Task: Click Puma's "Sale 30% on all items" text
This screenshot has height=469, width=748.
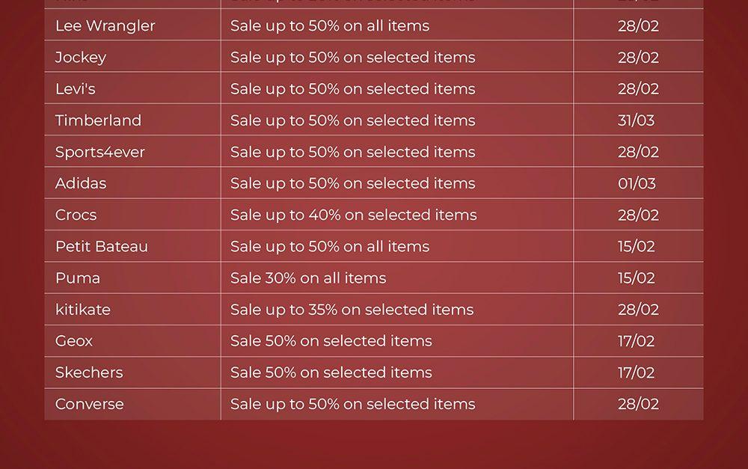Action: (308, 278)
